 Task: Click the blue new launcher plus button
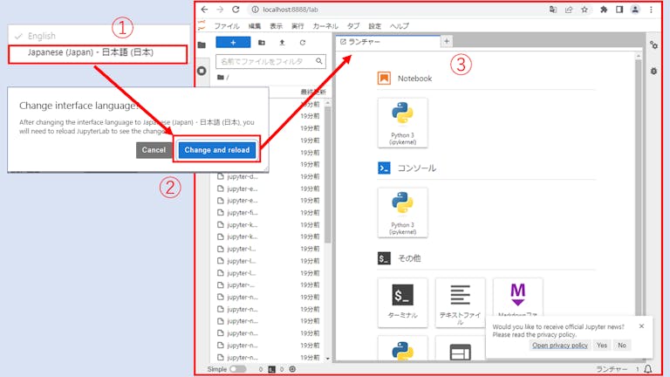233,42
